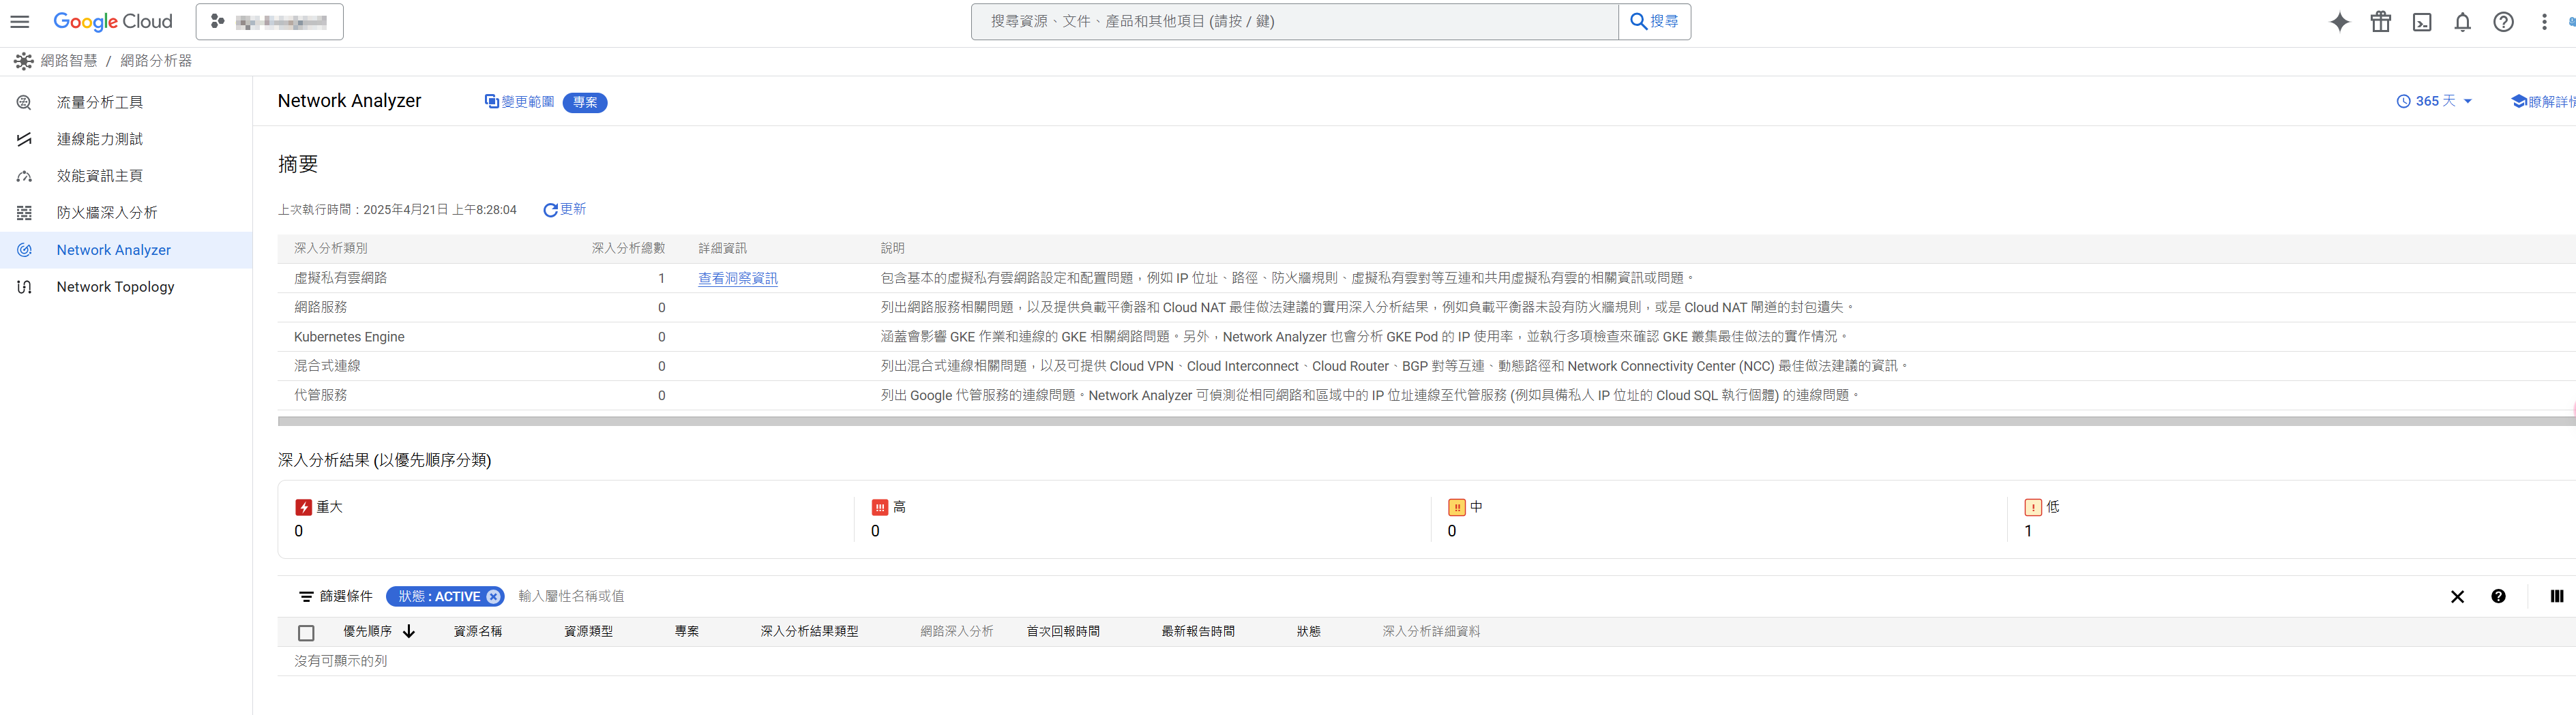Toggle the select-all checkbox in table header

click(x=306, y=633)
